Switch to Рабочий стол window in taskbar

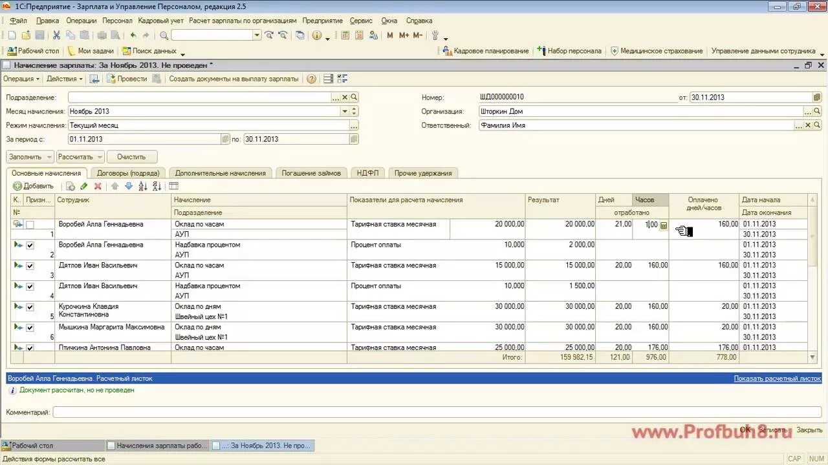53,446
